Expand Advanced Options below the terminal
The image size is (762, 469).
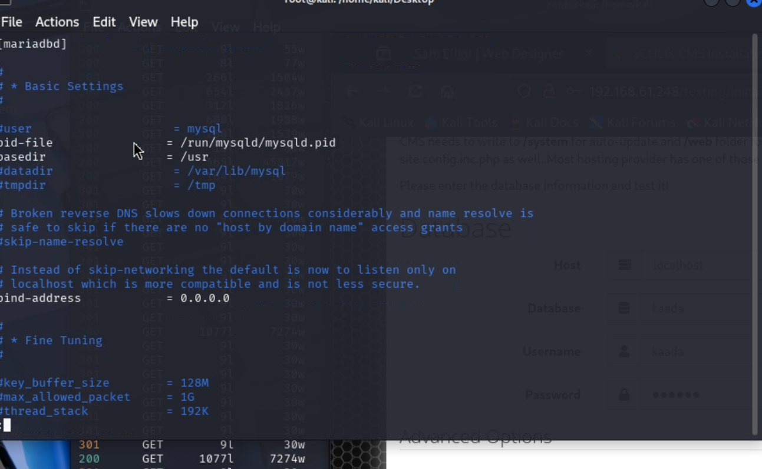[x=475, y=437]
